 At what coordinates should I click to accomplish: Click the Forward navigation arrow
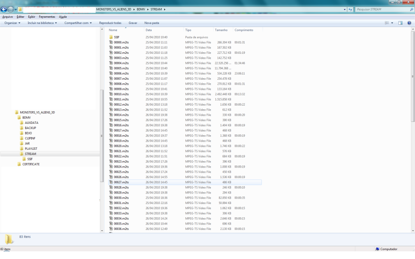pyautogui.click(x=11, y=10)
